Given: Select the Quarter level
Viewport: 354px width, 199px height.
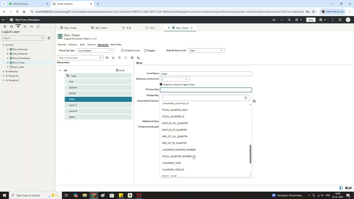Looking at the screenshot, I should coord(98,88).
